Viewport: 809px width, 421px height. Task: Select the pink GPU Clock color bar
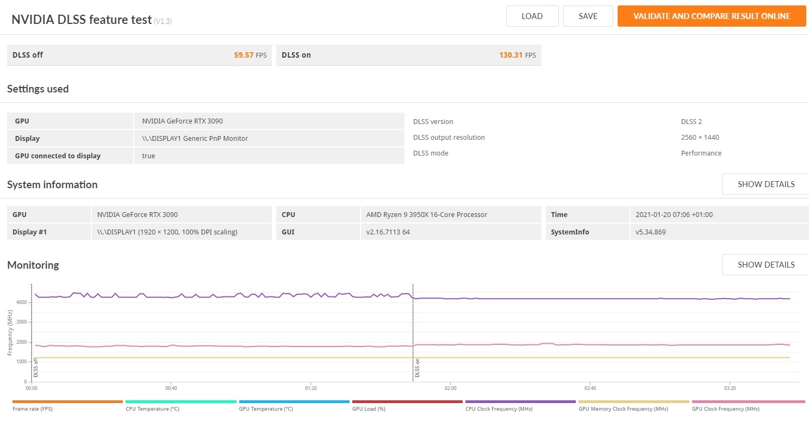coord(748,402)
